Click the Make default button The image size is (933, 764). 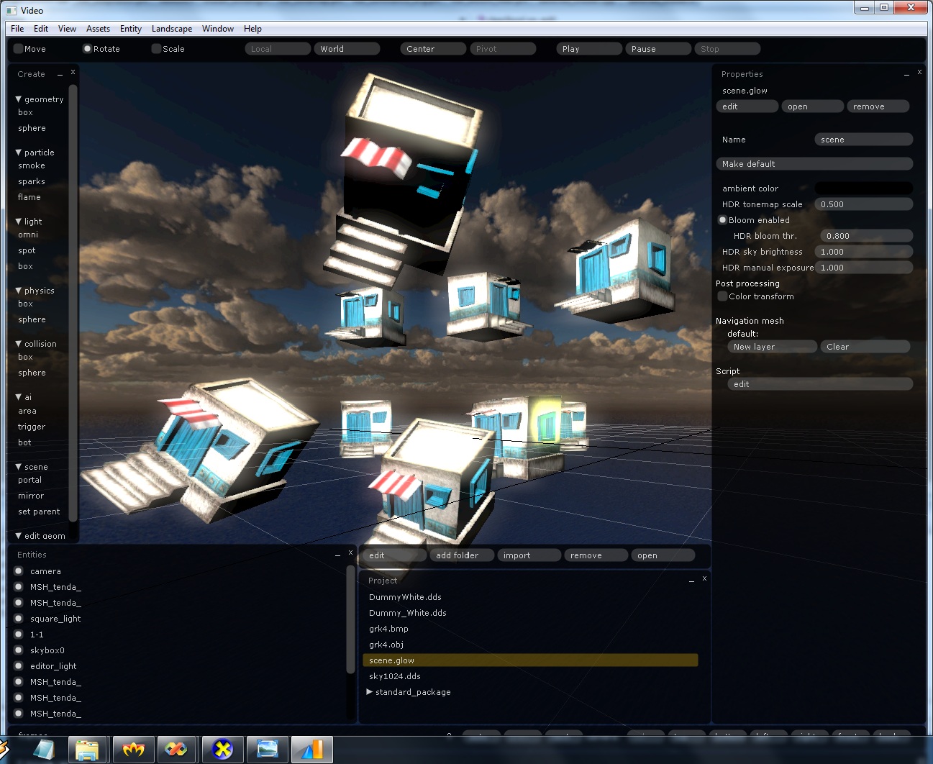(814, 164)
